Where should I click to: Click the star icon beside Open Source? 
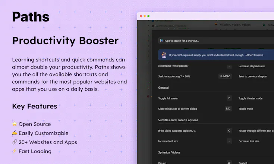point(15,124)
